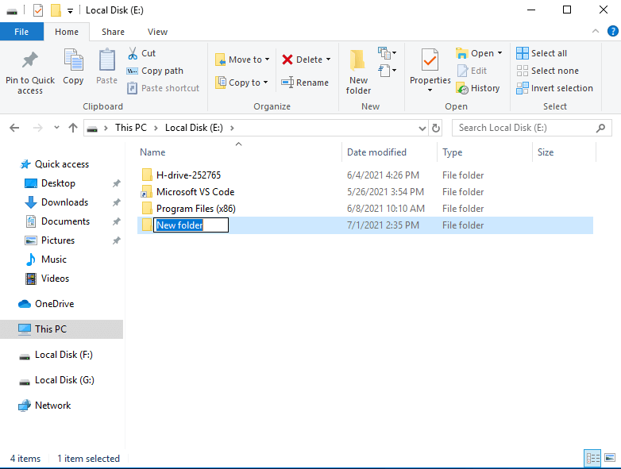Image resolution: width=621 pixels, height=469 pixels.
Task: Click the Rename ribbon button
Action: click(305, 83)
